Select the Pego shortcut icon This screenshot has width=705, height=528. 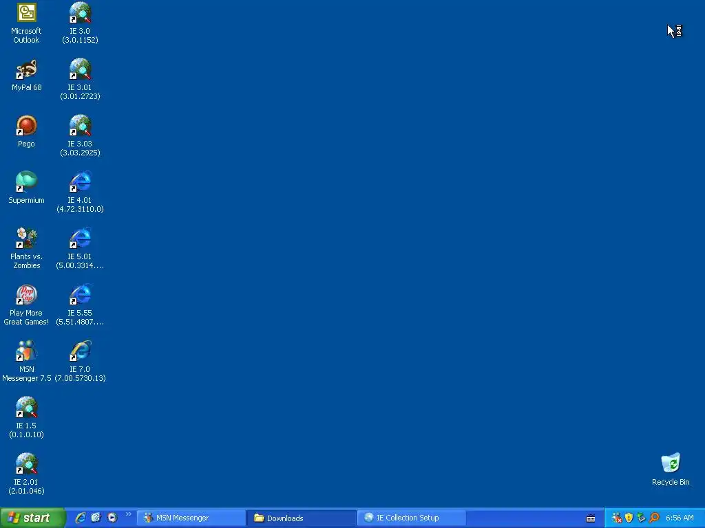[27, 131]
